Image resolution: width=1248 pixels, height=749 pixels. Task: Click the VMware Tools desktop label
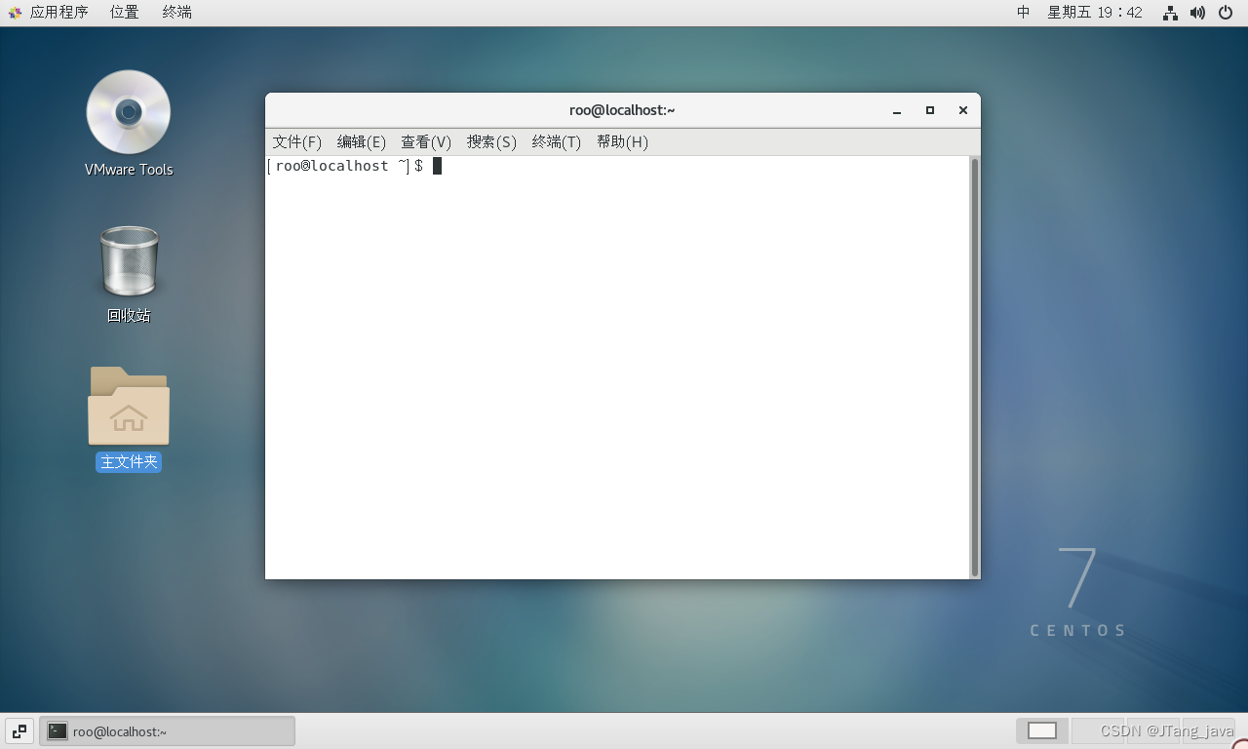pos(129,169)
